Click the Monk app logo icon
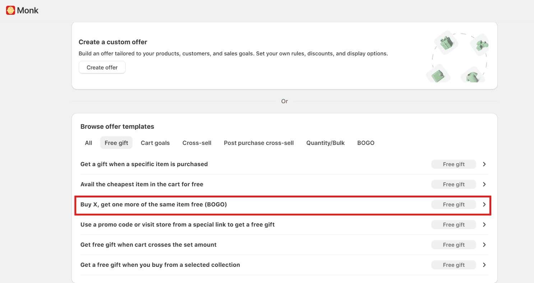 [10, 10]
